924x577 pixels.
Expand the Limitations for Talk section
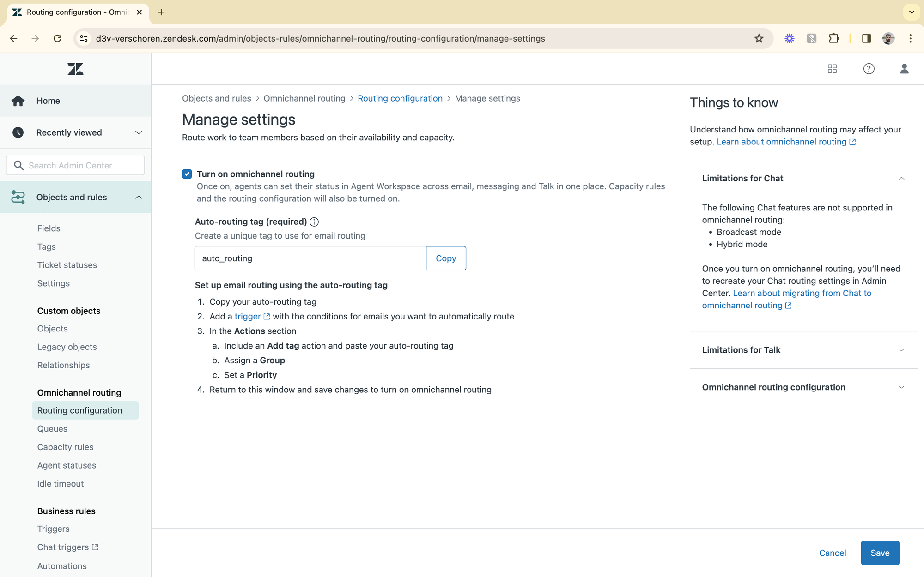pyautogui.click(x=901, y=350)
